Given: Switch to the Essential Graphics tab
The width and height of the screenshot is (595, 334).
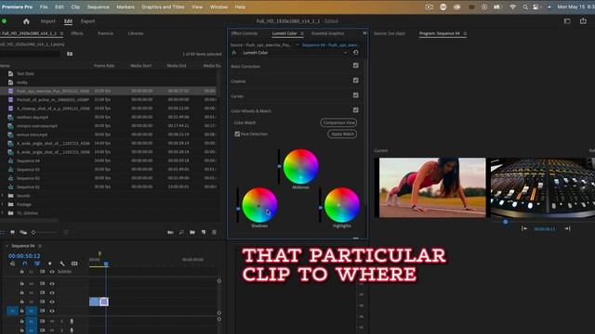Looking at the screenshot, I should (x=328, y=33).
